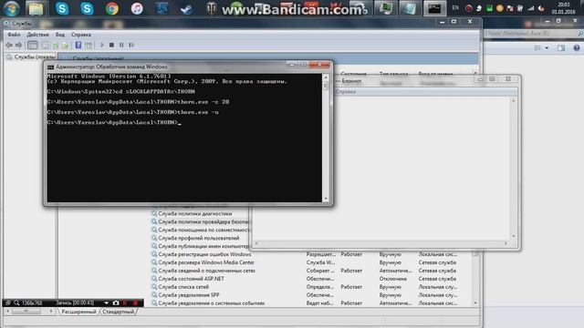Open the second Skype taskbar icon

[x=87, y=8]
